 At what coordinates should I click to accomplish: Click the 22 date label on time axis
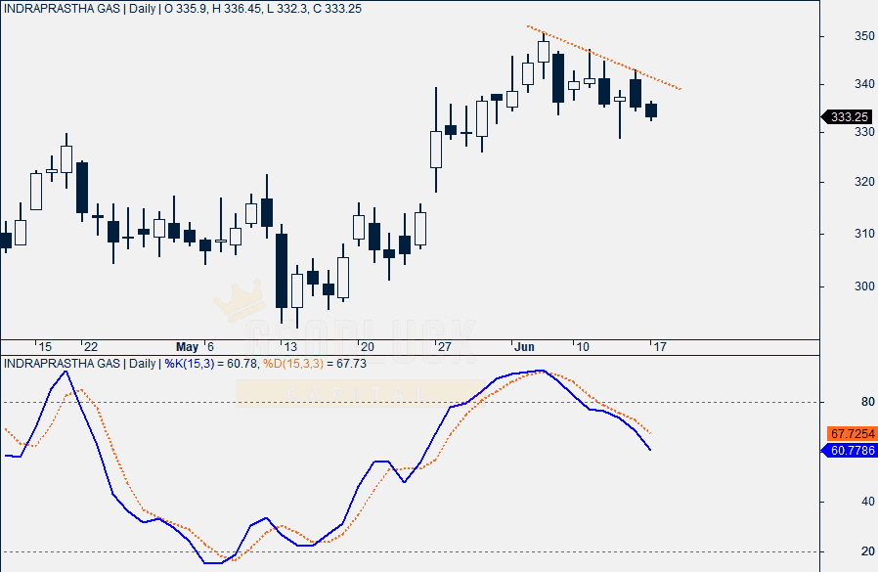click(x=90, y=347)
